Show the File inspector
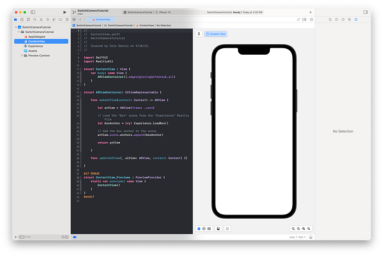Viewport: 383px width, 256px height. pyautogui.click(x=330, y=20)
